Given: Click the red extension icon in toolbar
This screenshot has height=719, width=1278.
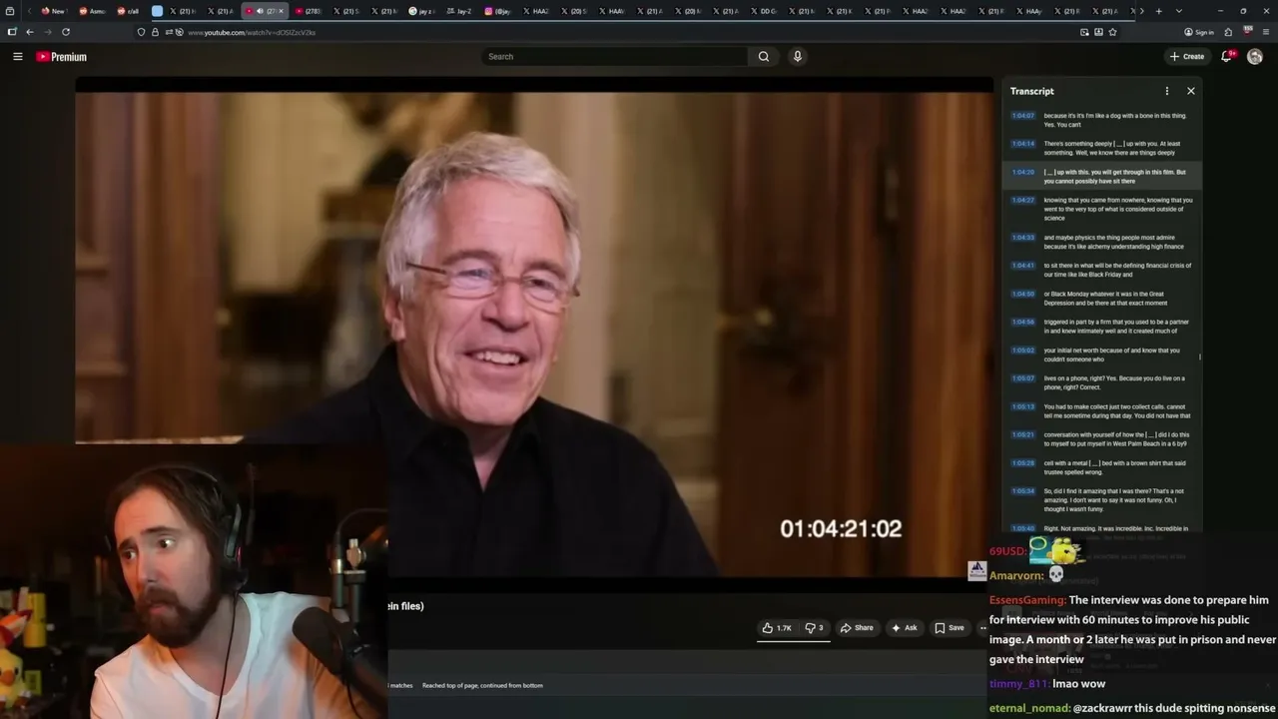Looking at the screenshot, I should 1248,31.
